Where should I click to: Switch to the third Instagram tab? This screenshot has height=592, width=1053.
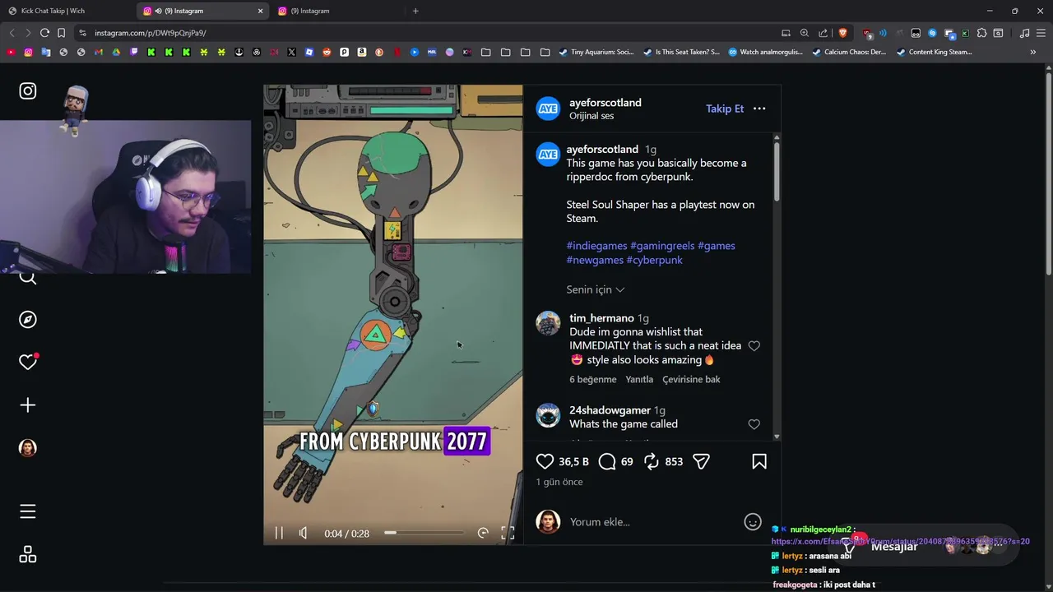(x=339, y=11)
